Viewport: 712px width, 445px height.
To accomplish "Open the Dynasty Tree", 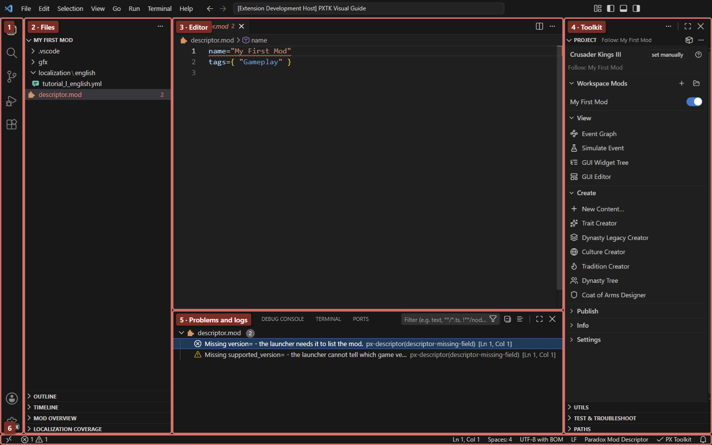I will point(600,280).
